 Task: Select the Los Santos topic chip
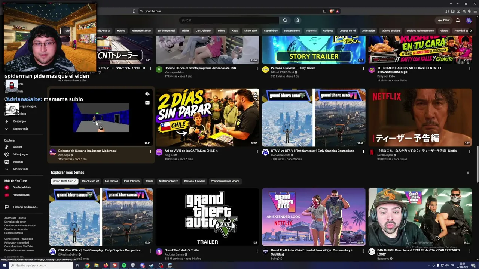[112, 181]
